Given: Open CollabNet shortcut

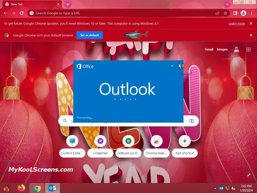Looking at the screenshot, I should point(100,146).
